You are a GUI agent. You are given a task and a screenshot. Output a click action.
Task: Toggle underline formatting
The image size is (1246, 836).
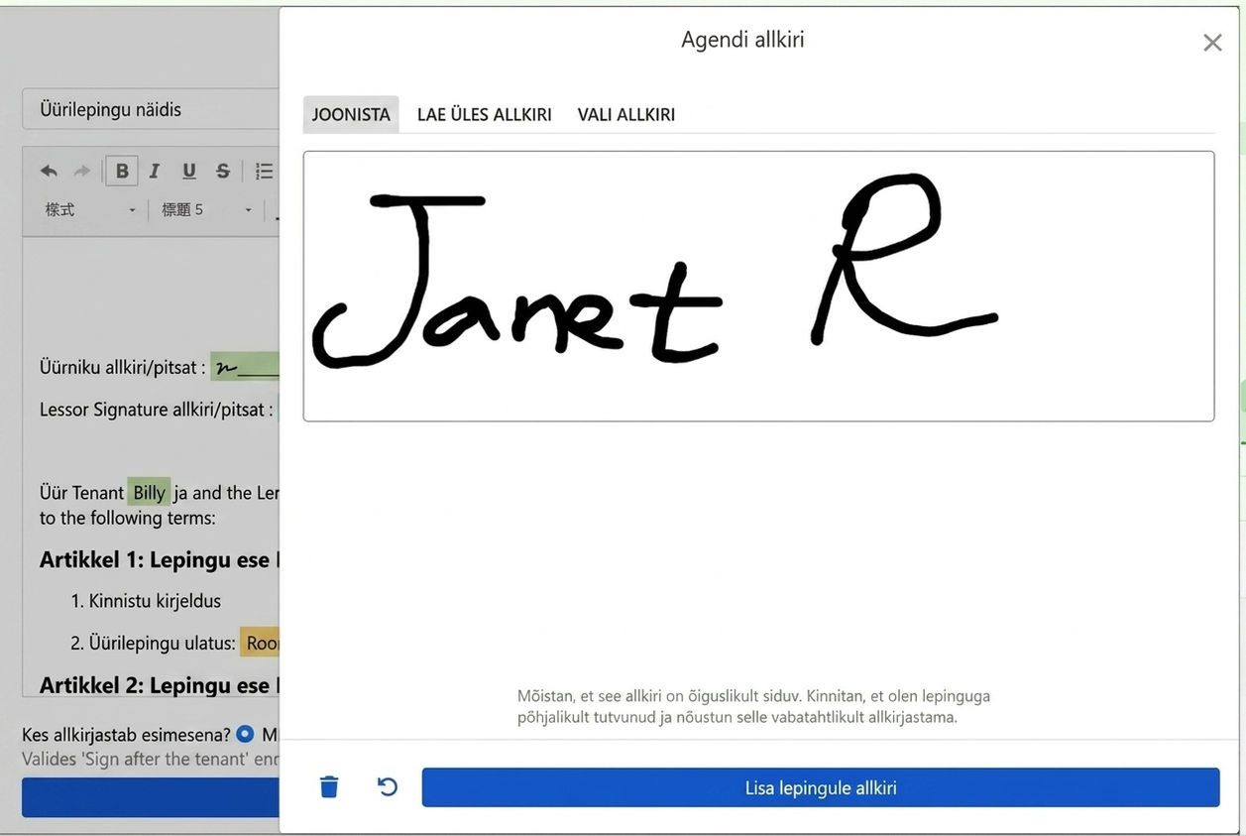pos(188,171)
